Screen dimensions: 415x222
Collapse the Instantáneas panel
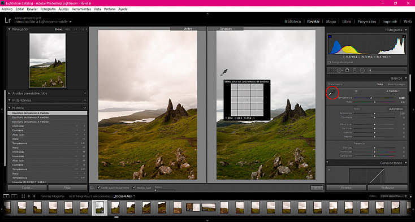pos(10,100)
